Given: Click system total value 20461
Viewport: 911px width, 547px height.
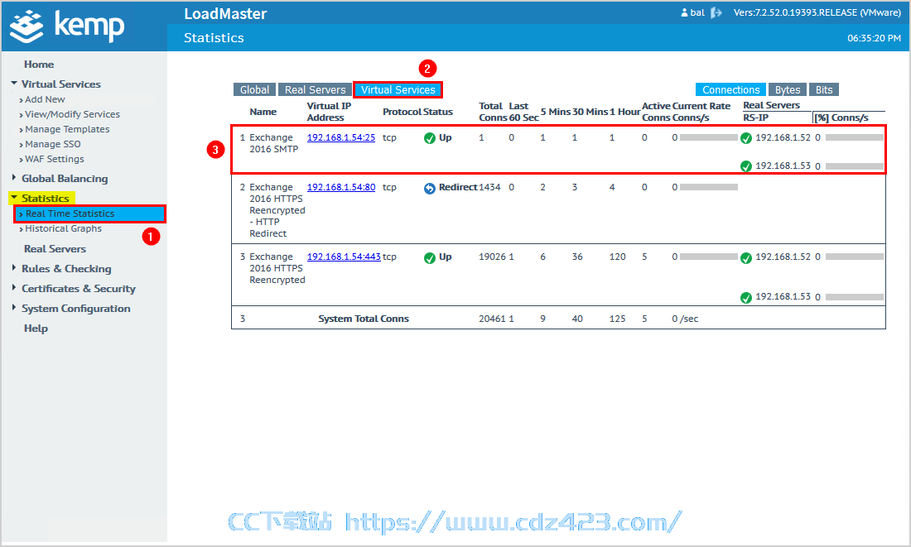Looking at the screenshot, I should [492, 319].
